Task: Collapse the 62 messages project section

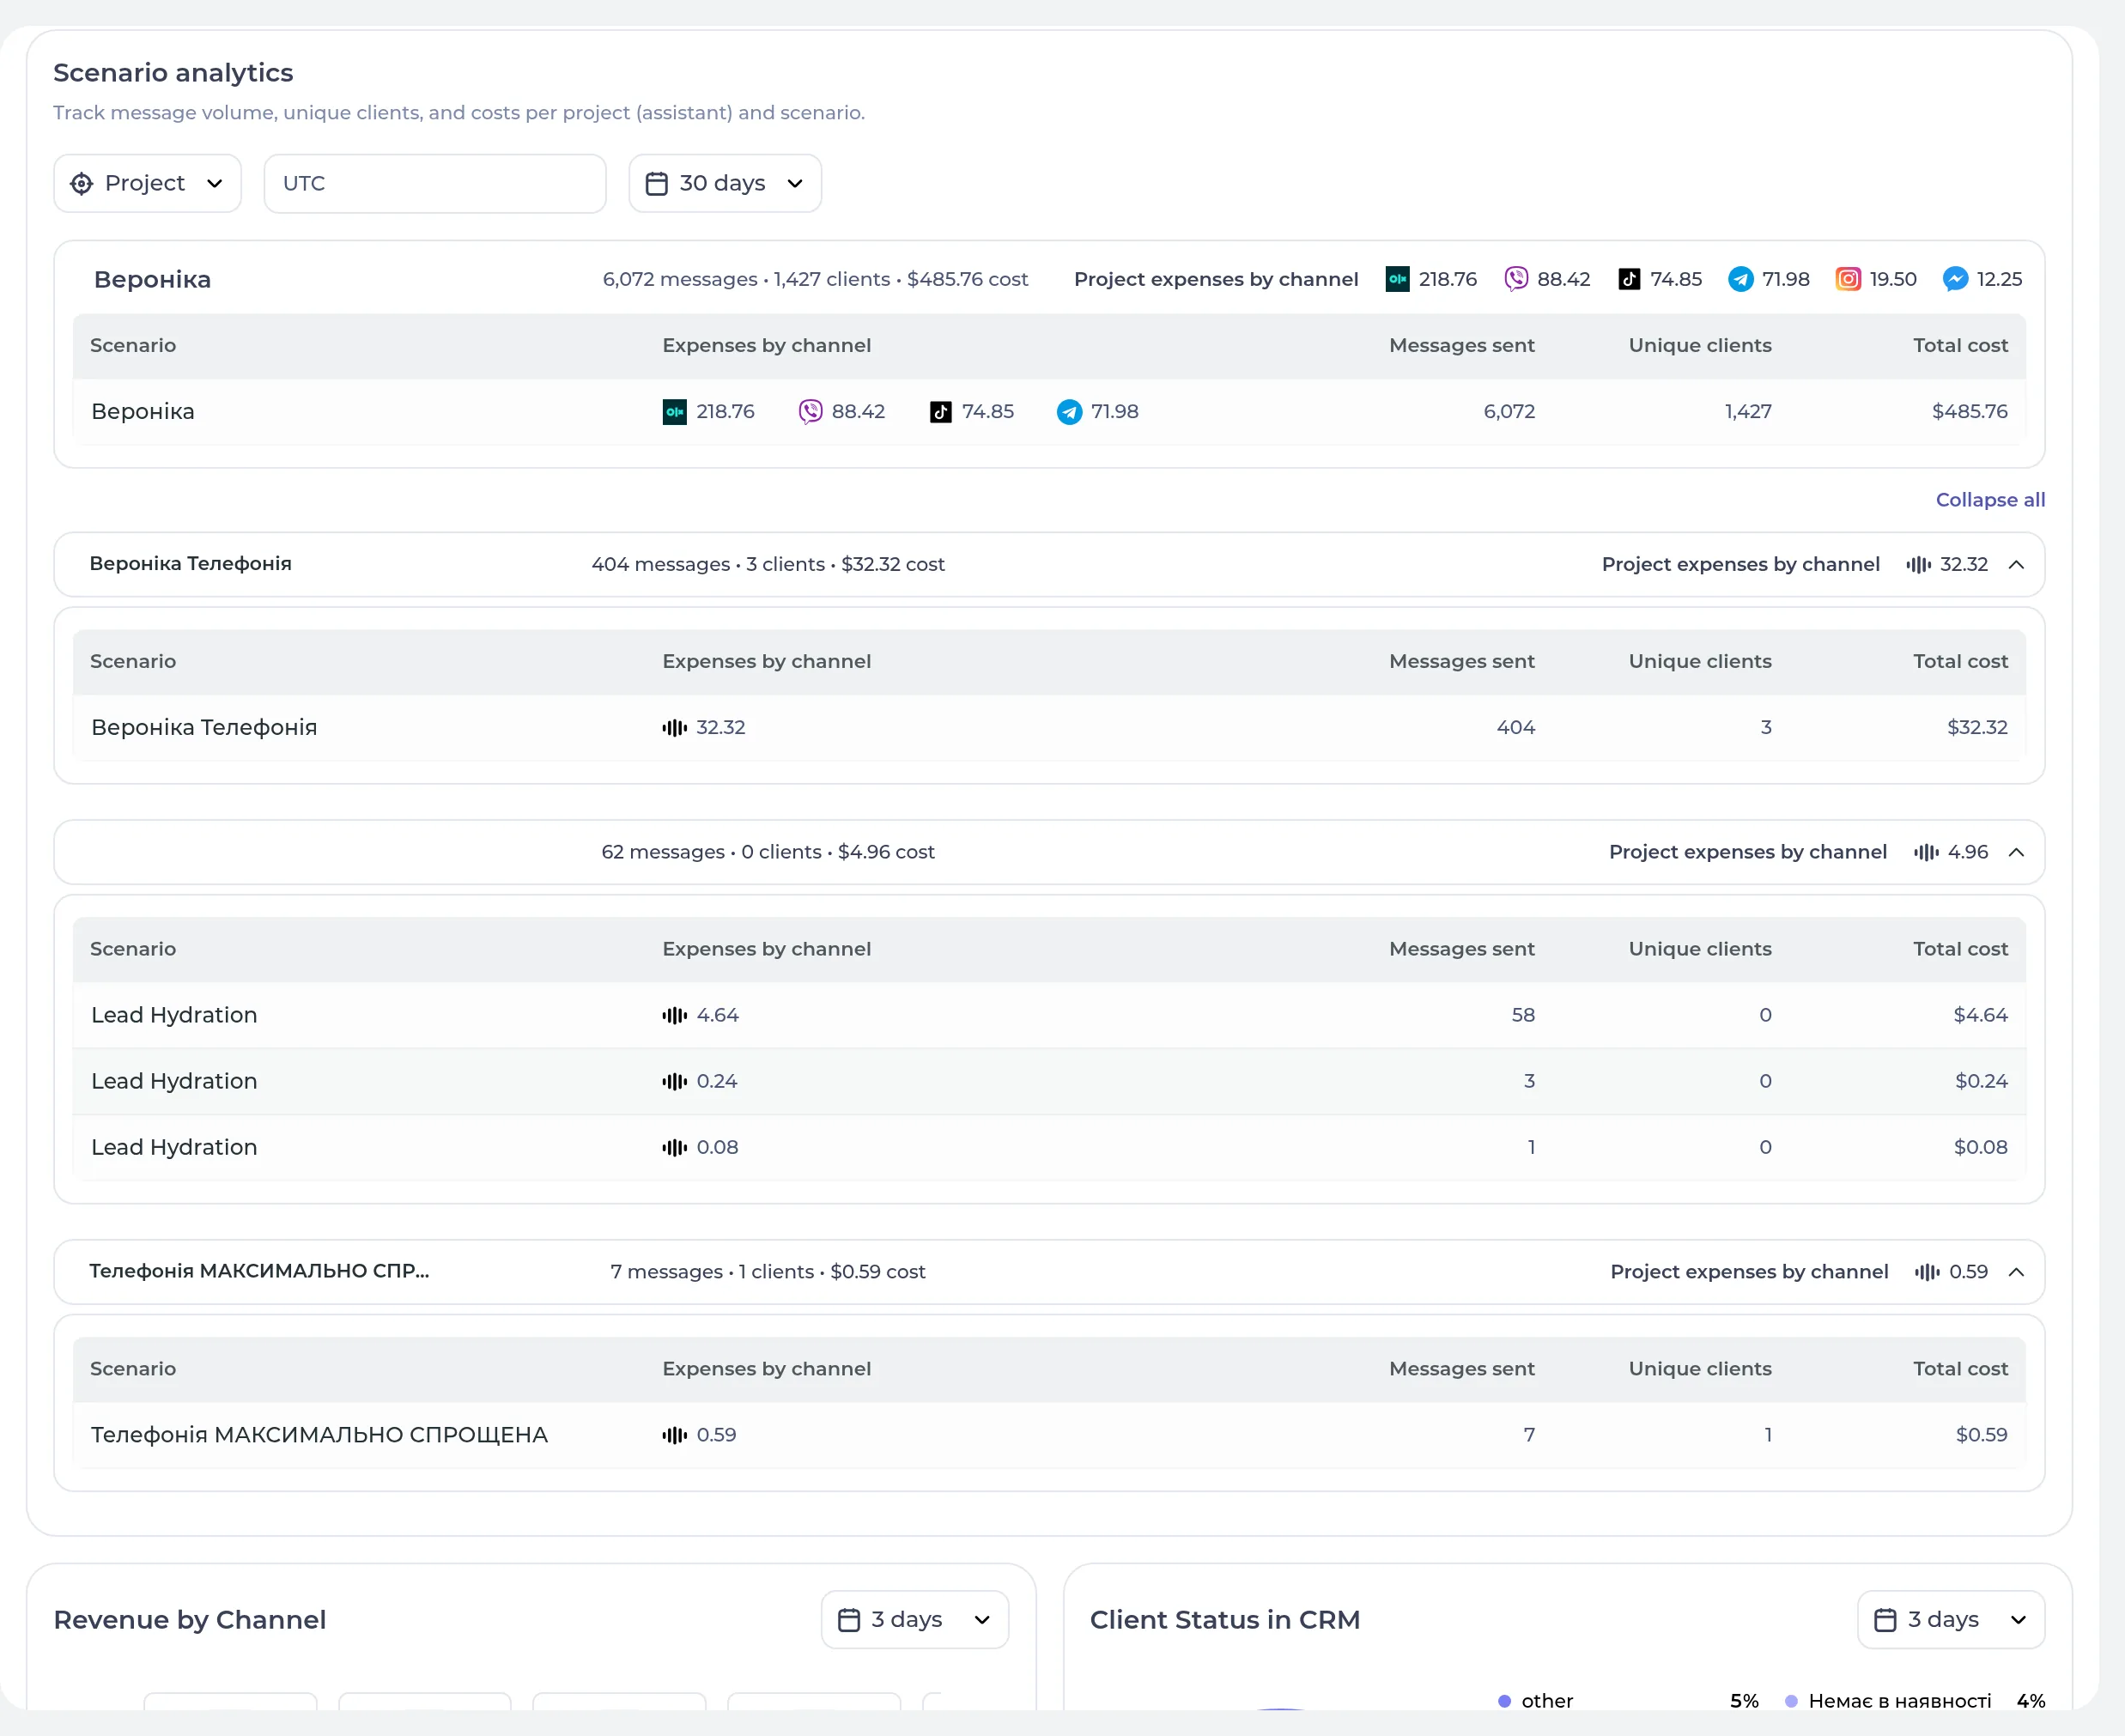Action: click(x=2017, y=852)
